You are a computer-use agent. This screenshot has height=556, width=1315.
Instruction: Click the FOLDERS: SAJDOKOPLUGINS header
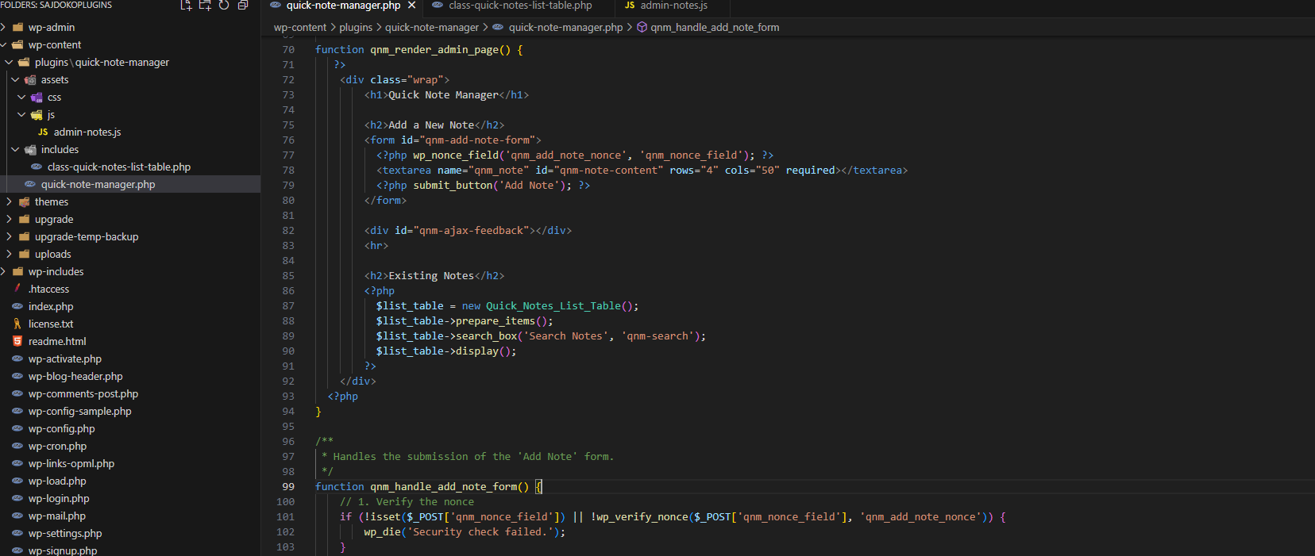tap(56, 5)
